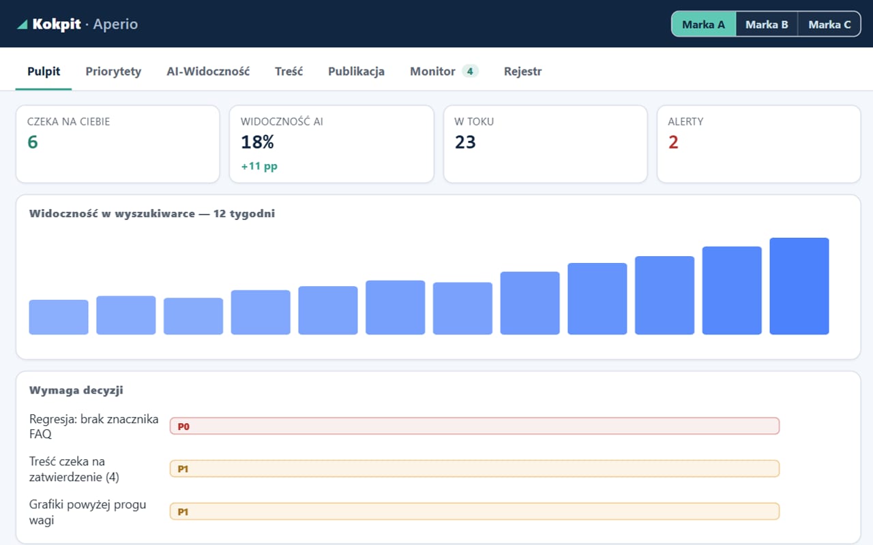Click the Kokpit logo triangle icon

tap(22, 25)
